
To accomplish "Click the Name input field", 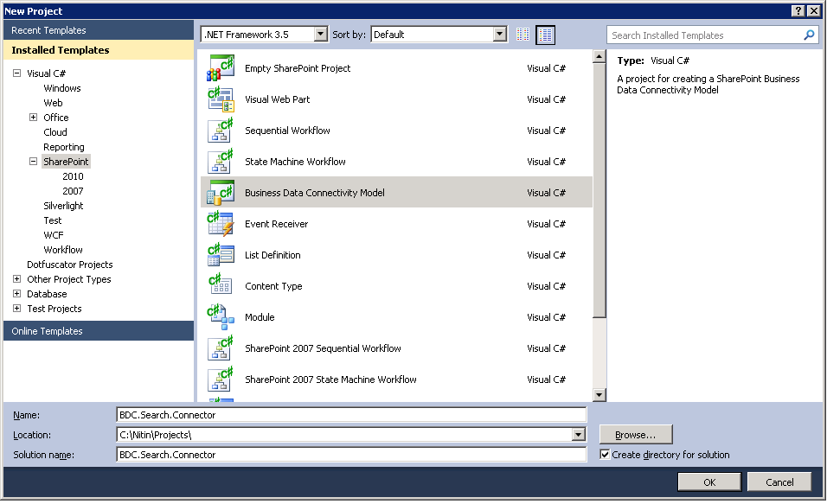I will 350,415.
